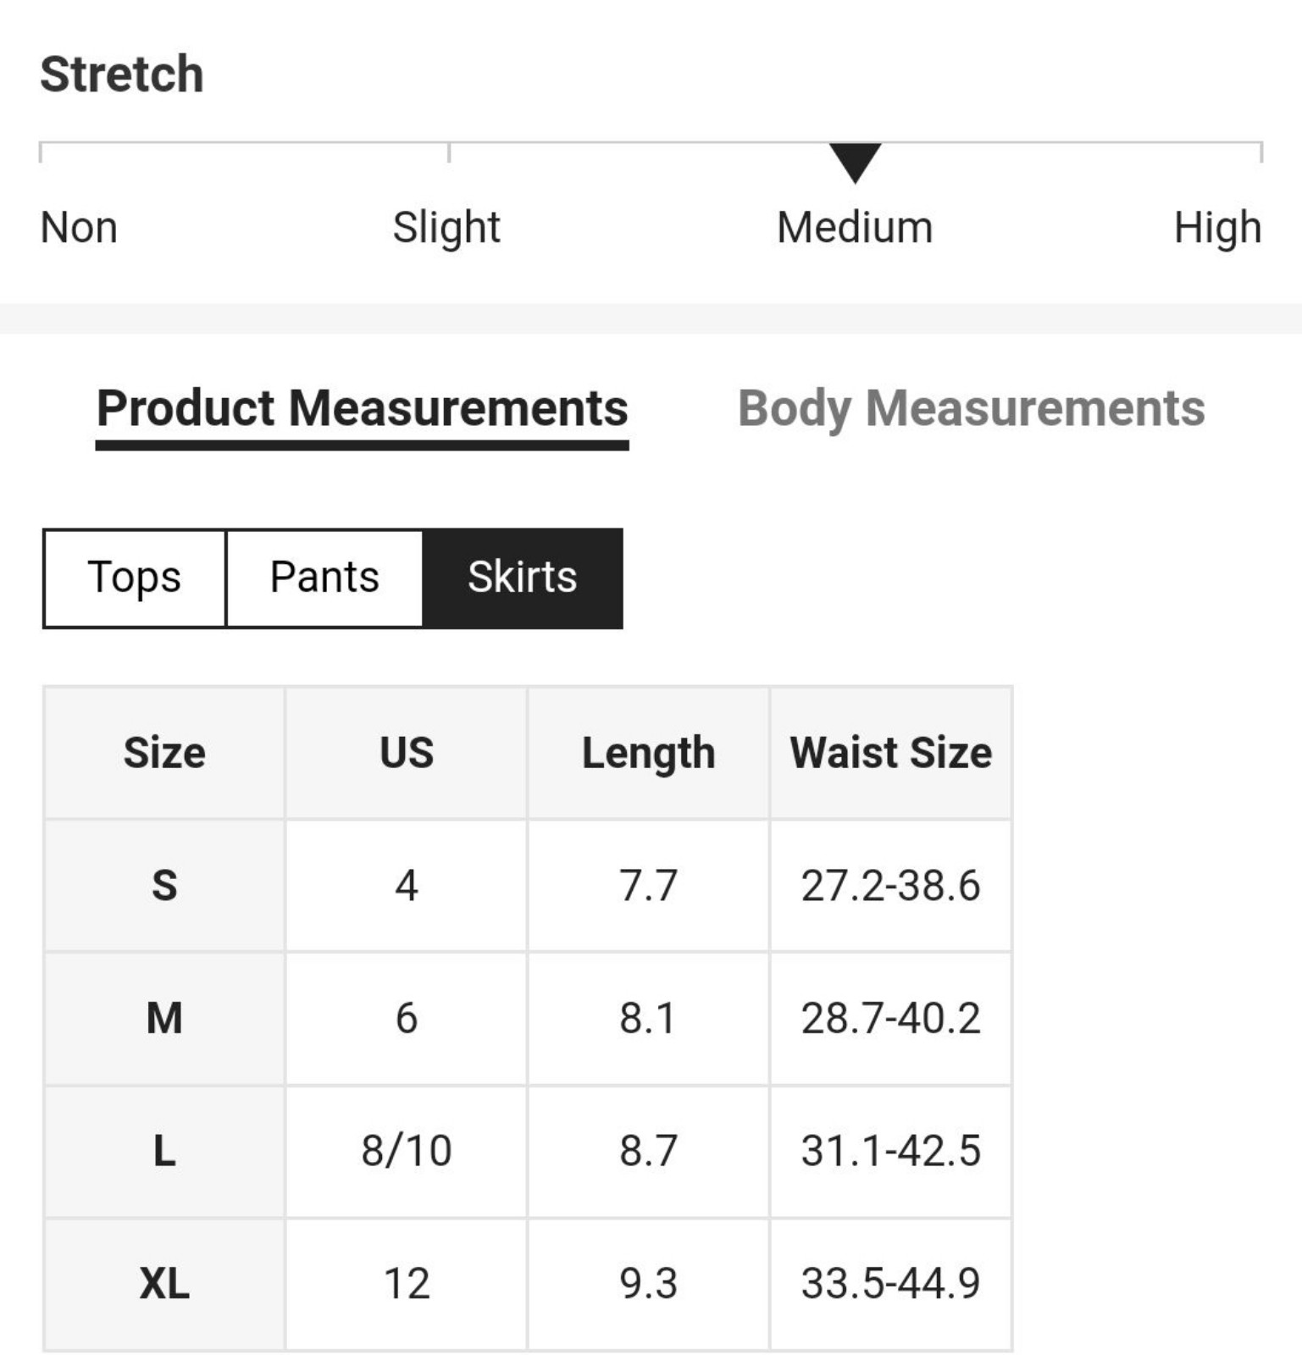Select the S size row label
Image resolution: width=1302 pixels, height=1355 pixels.
(x=164, y=886)
